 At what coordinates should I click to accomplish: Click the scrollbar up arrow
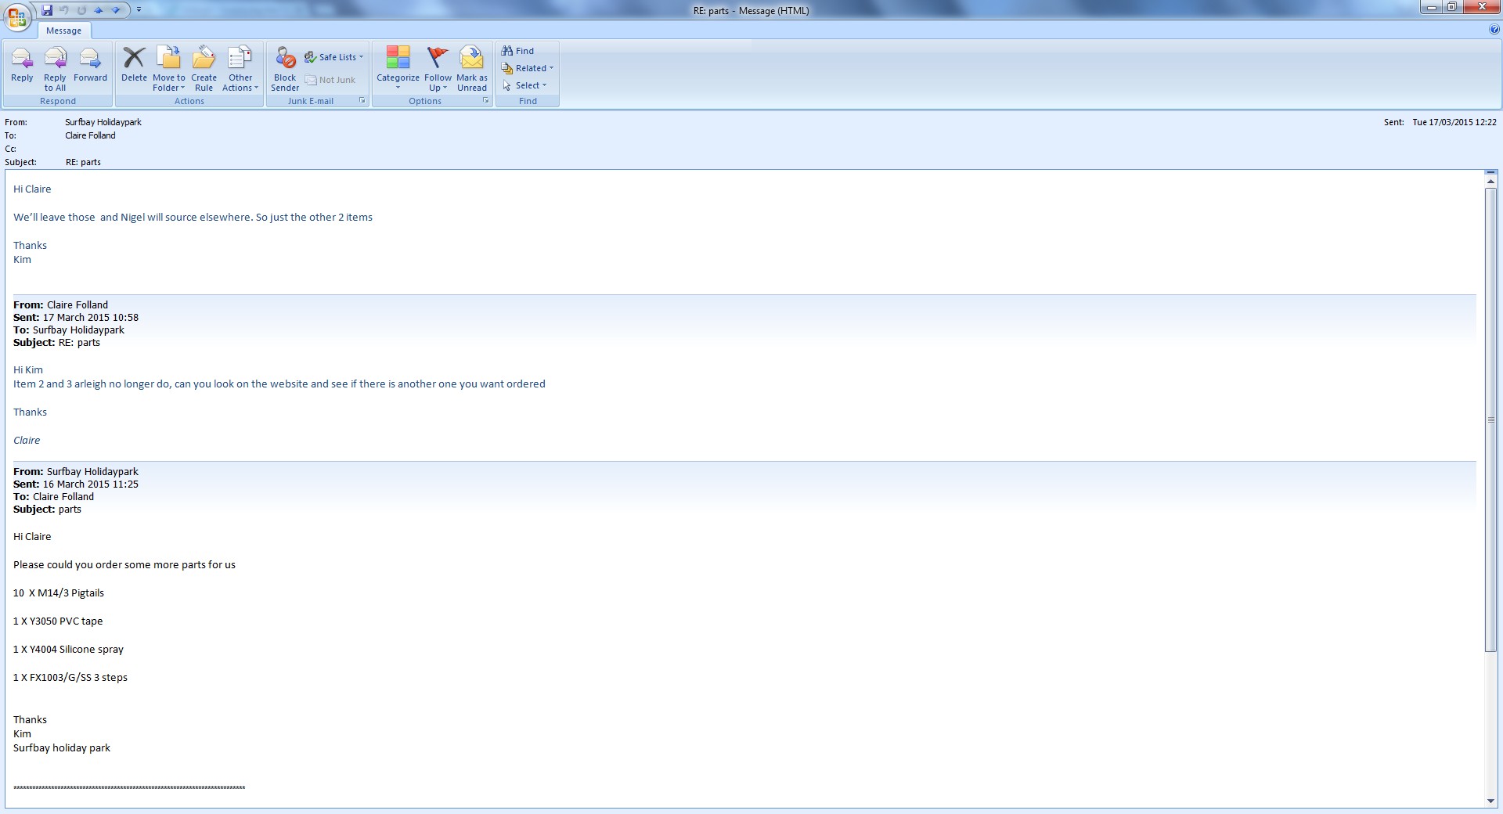pyautogui.click(x=1490, y=182)
